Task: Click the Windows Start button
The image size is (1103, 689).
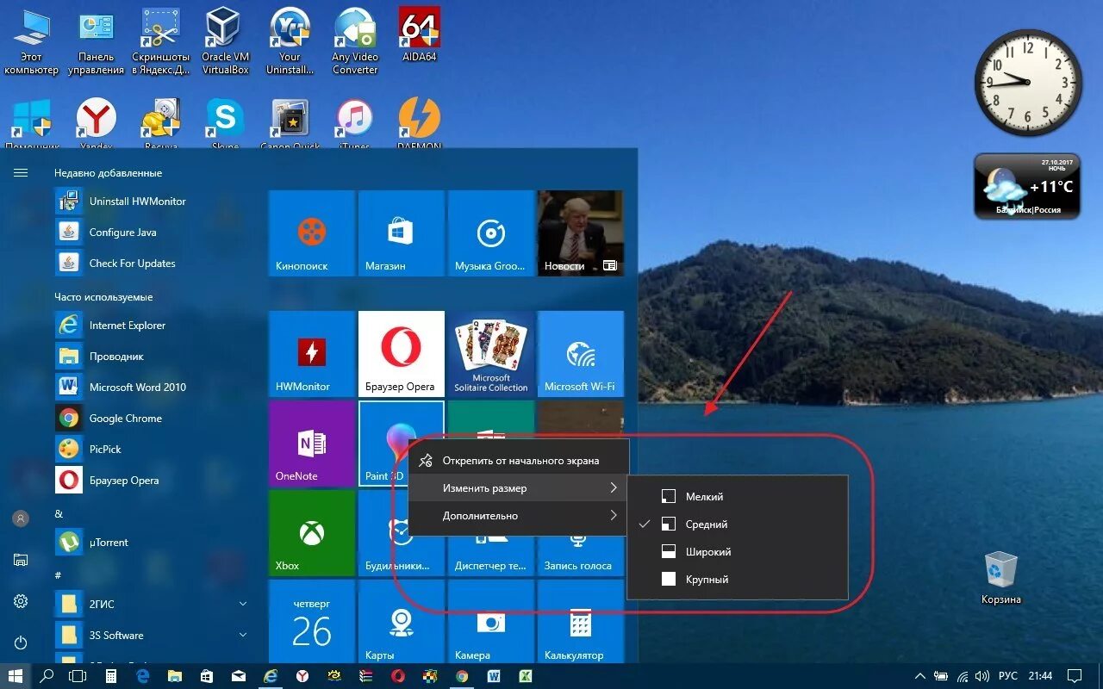Action: click(16, 676)
